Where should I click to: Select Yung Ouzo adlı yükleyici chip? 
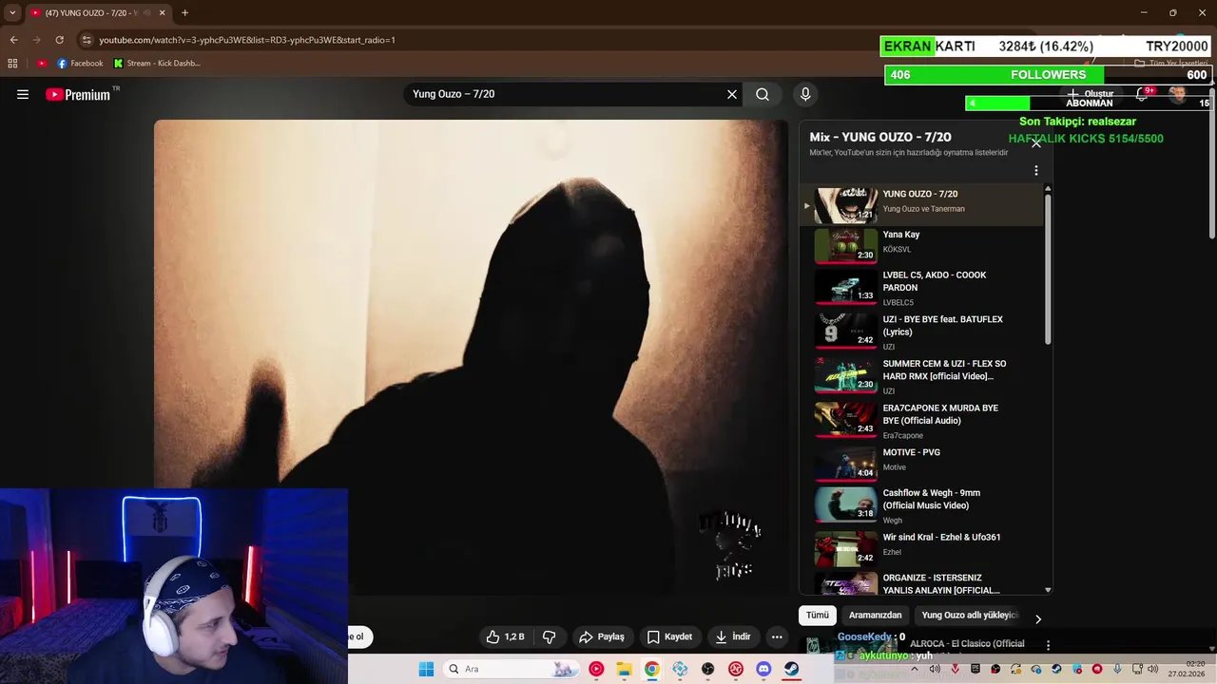969,616
